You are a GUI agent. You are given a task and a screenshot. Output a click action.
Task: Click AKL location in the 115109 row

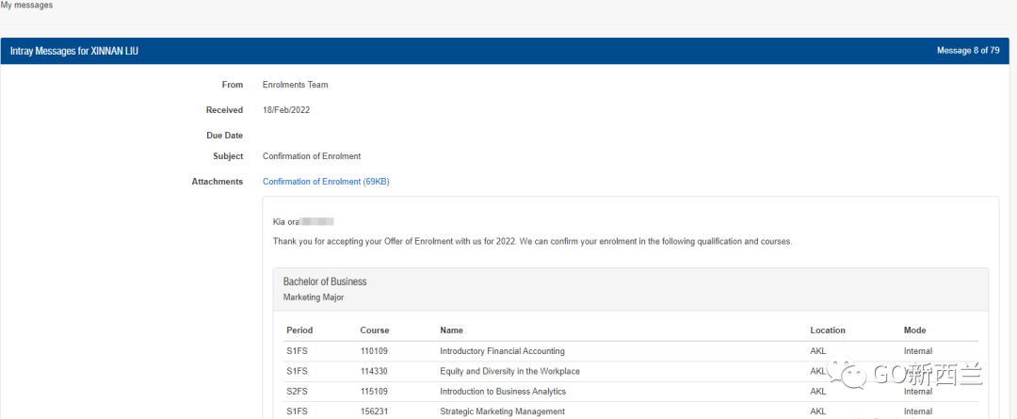[818, 392]
